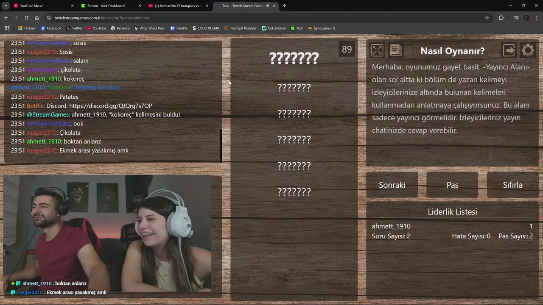This screenshot has height=305, width=543.
Task: Open the browser profile avatar
Action: coord(526,18)
